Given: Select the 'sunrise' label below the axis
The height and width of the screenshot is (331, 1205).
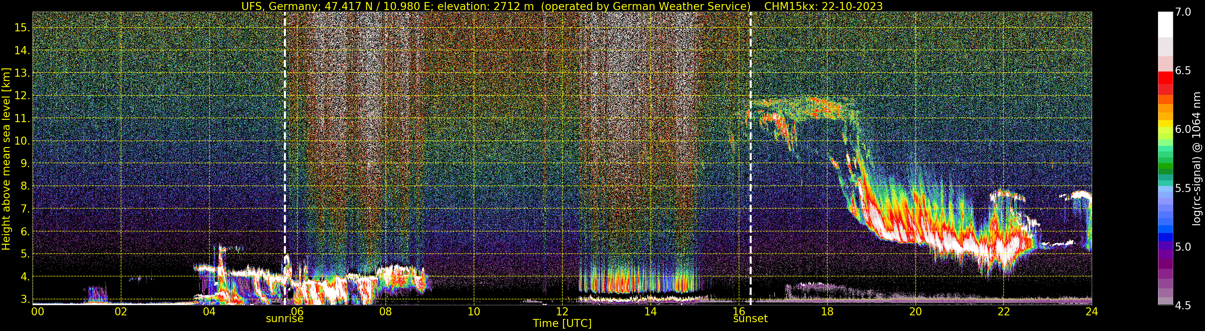Looking at the screenshot, I should (x=284, y=319).
